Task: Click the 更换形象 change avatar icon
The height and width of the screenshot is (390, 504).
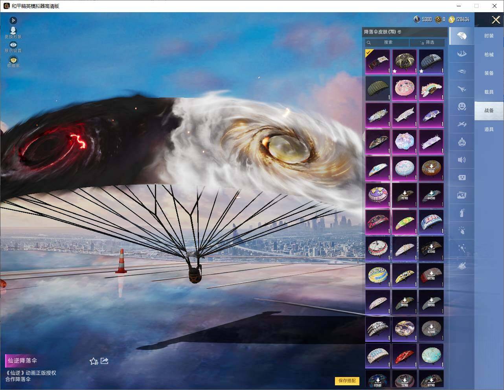Action: (13, 31)
